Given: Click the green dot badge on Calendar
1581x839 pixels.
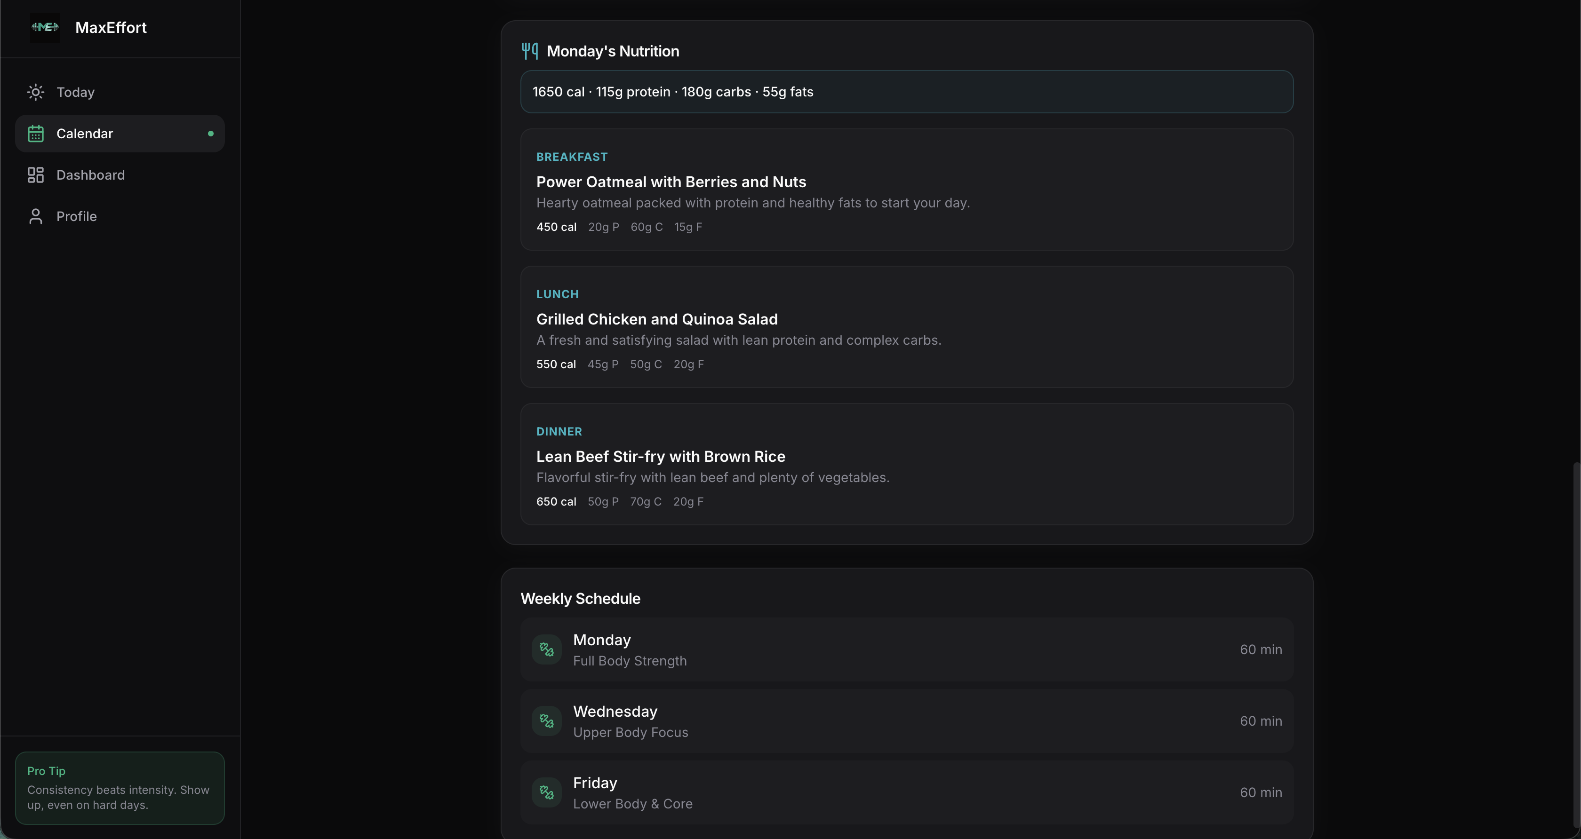Looking at the screenshot, I should (x=210, y=133).
